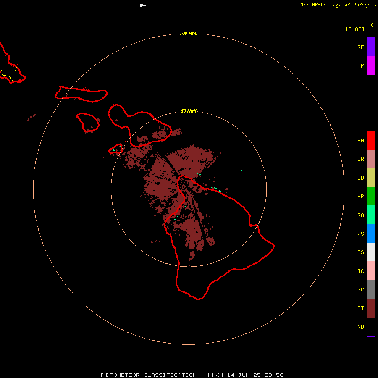Image resolution: width=378 pixels, height=378 pixels.
Task: Click the [CLAS] units label
Action: point(355,29)
